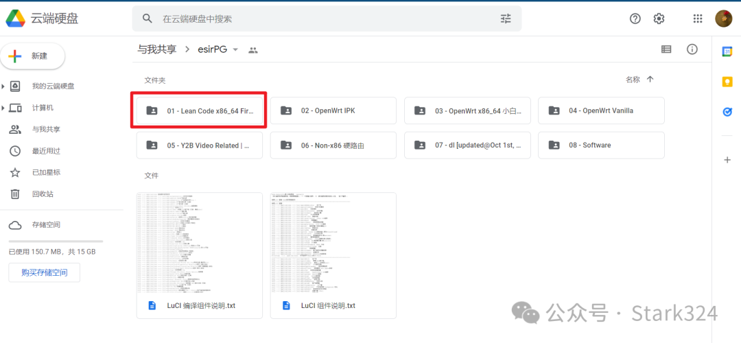
Task: Click the storage usage progress bar
Action: coord(56,241)
